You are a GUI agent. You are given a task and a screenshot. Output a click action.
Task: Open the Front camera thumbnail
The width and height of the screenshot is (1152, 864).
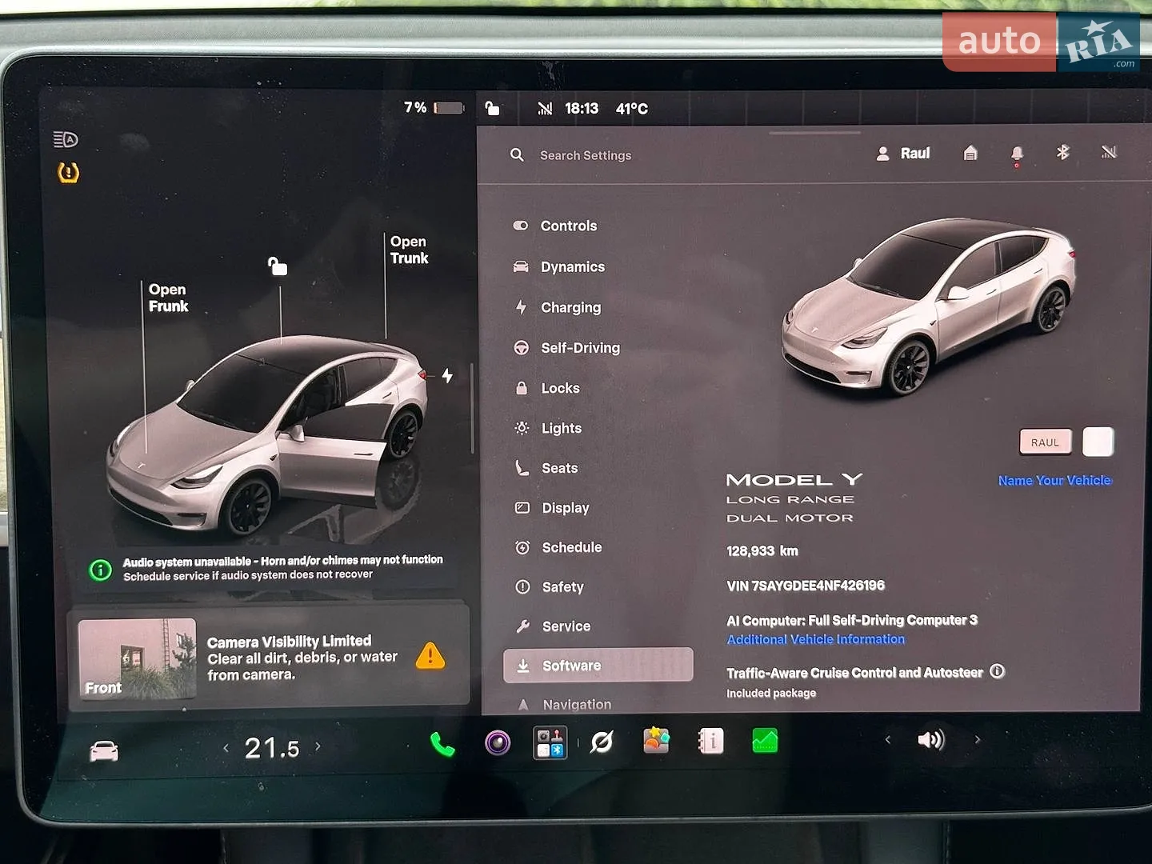pyautogui.click(x=137, y=658)
